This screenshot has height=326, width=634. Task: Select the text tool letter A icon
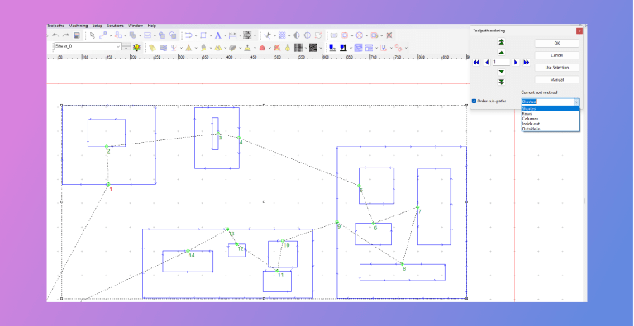click(x=217, y=35)
